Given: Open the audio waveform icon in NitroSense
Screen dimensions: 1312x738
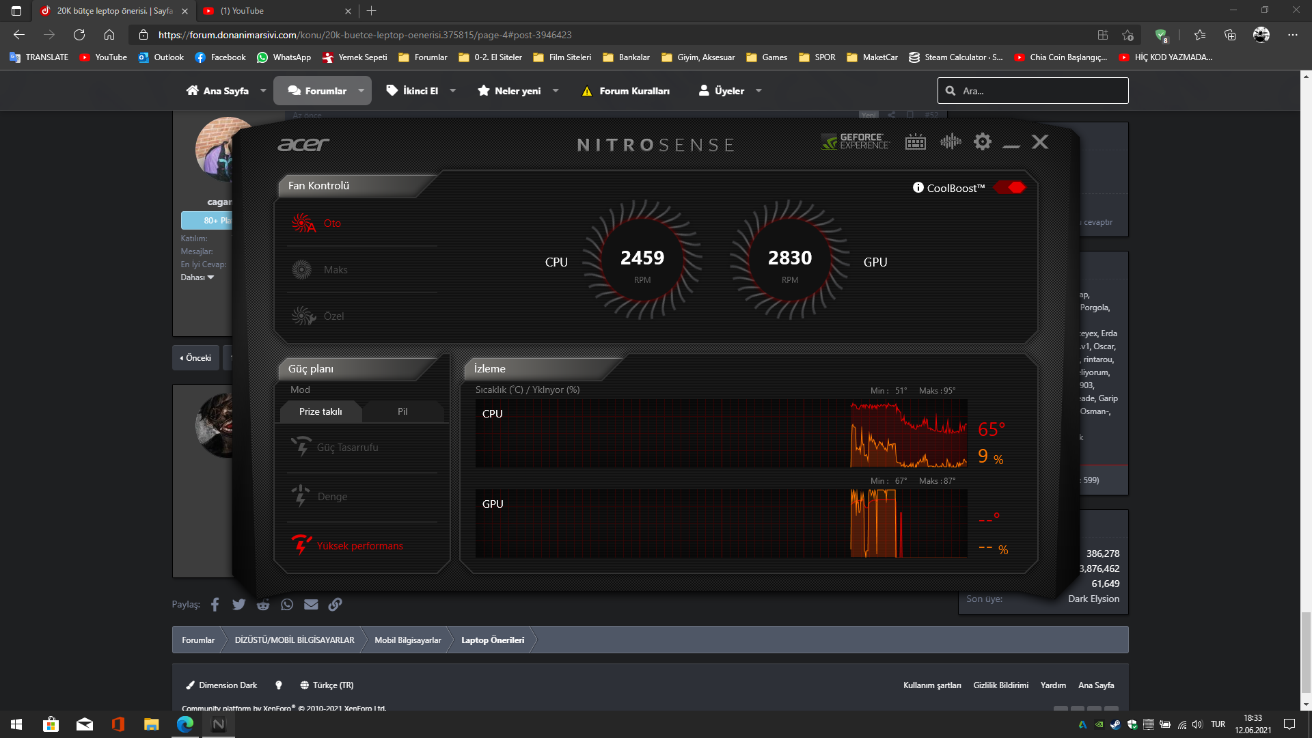Looking at the screenshot, I should pyautogui.click(x=951, y=141).
